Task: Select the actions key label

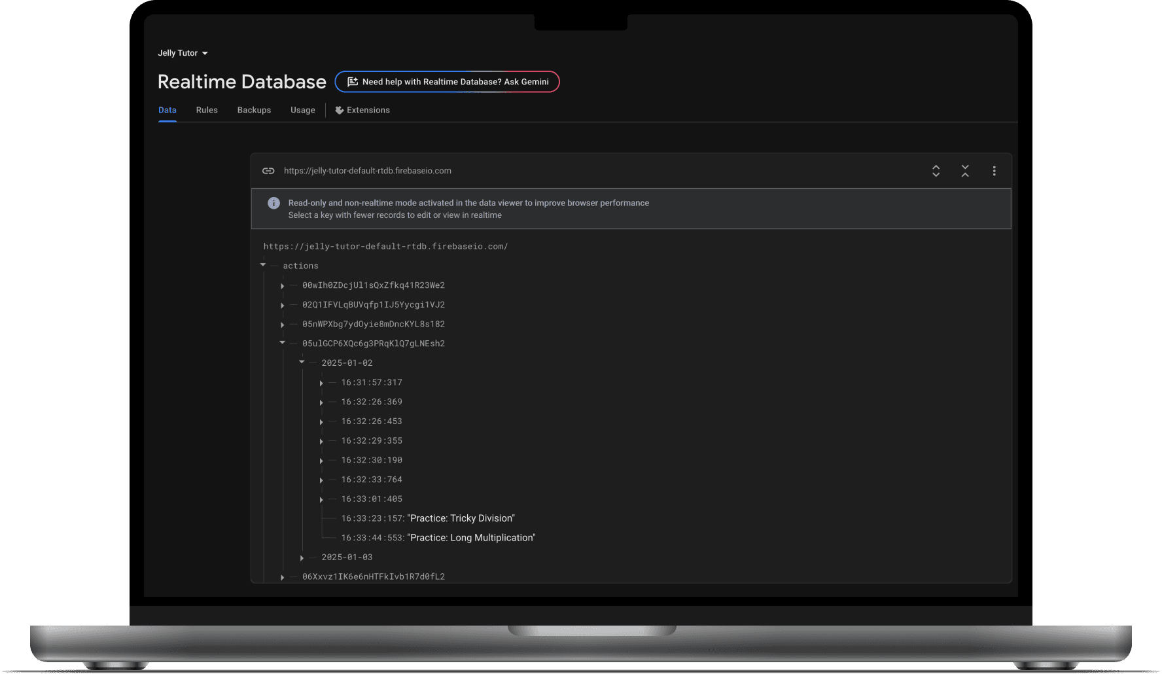Action: [x=301, y=266]
